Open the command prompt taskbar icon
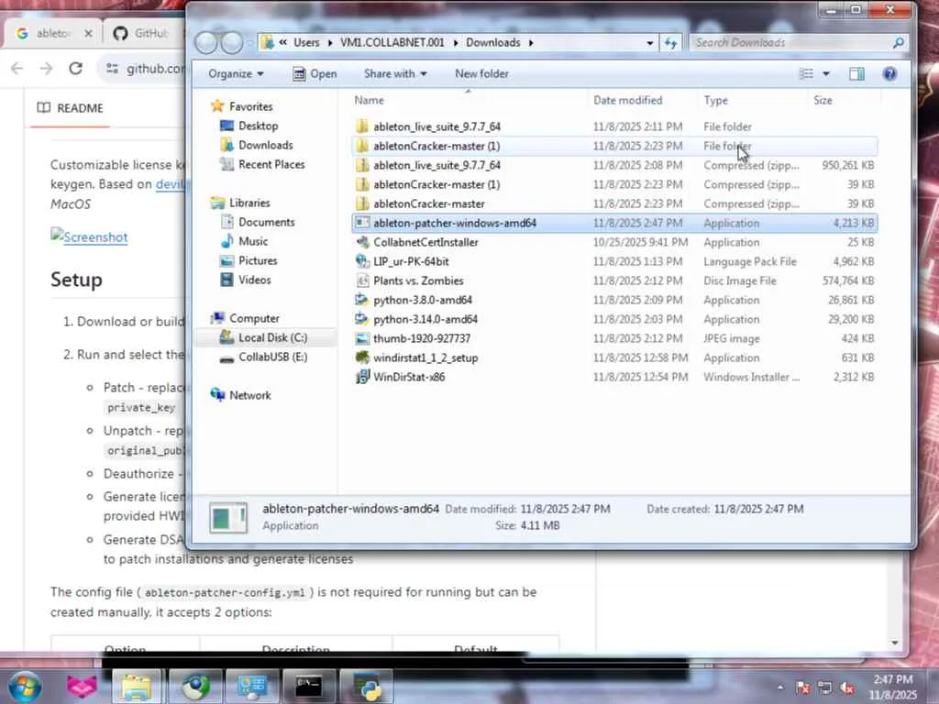 pos(308,686)
